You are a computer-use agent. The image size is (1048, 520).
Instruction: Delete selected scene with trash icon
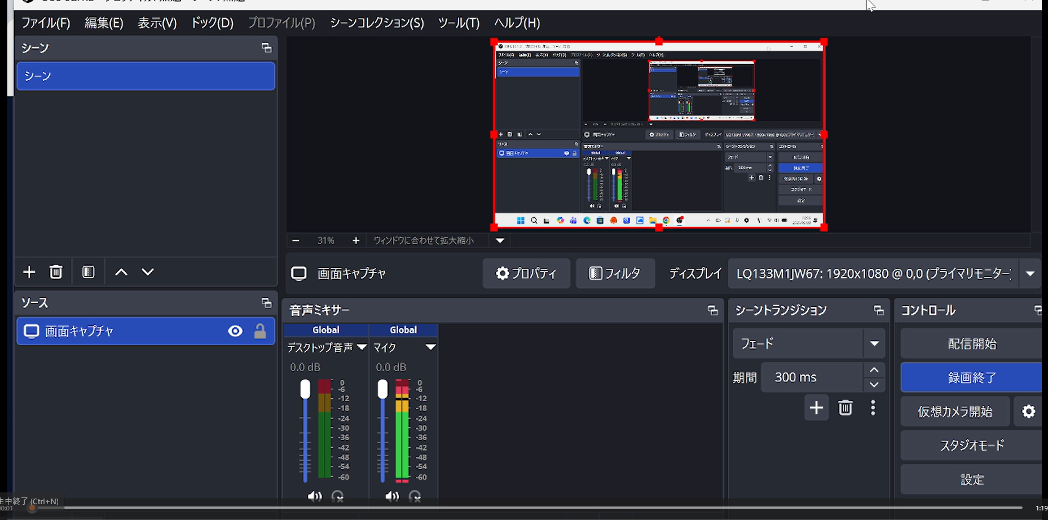pyautogui.click(x=56, y=272)
